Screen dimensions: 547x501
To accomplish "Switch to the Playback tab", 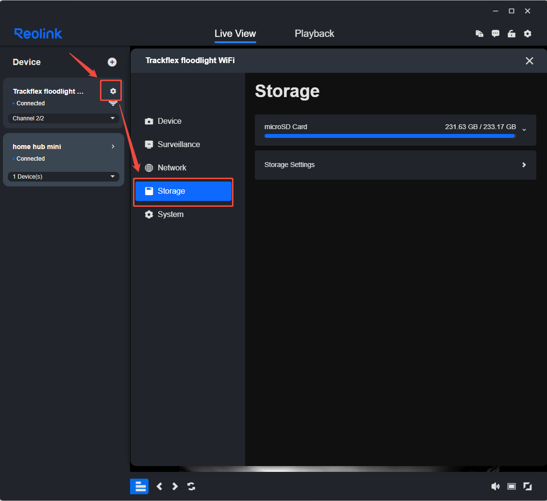I will [315, 34].
